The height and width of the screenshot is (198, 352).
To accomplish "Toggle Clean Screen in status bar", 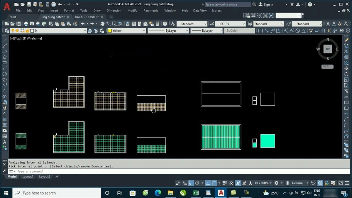I will (x=341, y=183).
